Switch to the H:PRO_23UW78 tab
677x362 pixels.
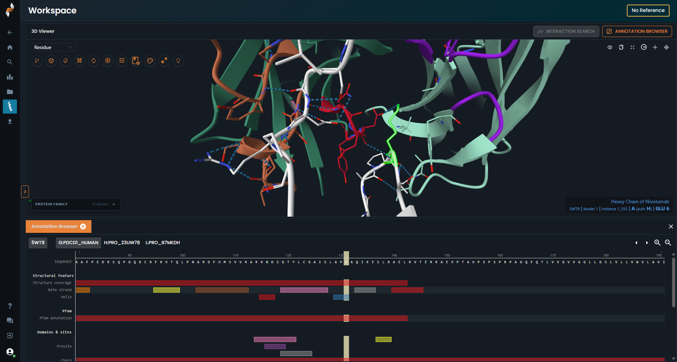(122, 243)
